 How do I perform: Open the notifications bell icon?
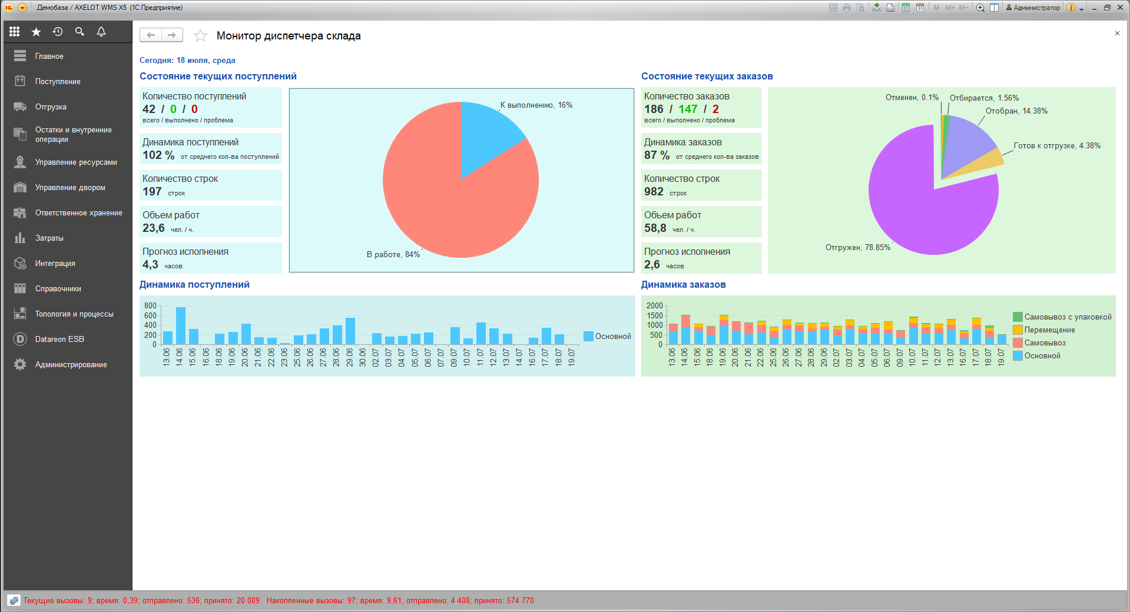pos(101,32)
